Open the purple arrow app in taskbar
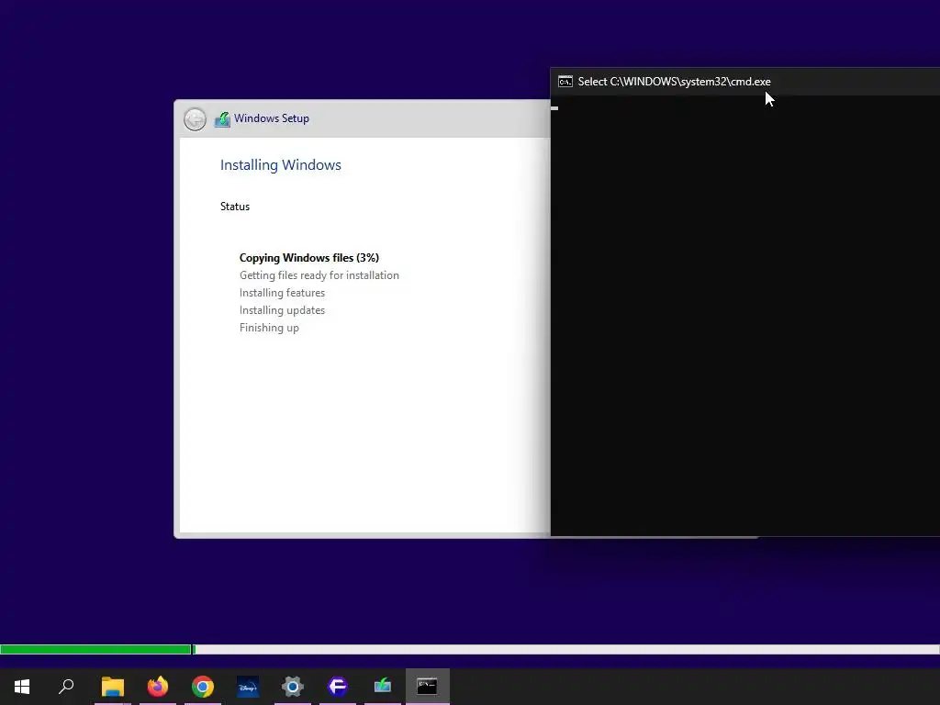 click(338, 687)
